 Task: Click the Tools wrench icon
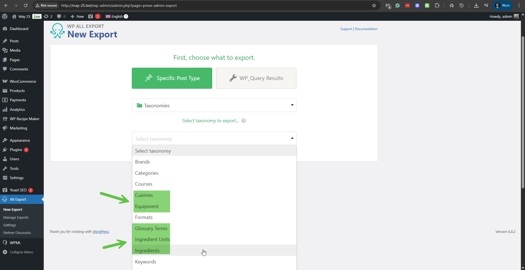(x=5, y=168)
